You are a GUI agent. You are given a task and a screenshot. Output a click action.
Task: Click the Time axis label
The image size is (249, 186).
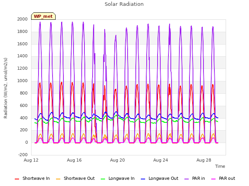click(x=220, y=166)
